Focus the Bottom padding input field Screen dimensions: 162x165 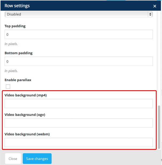(79, 61)
